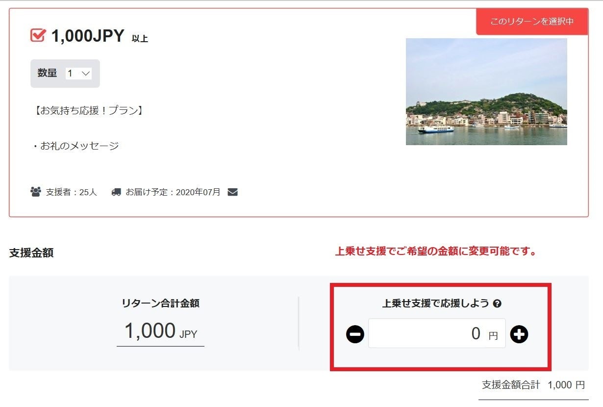Focus the 上乗せ支援 amount input field

(437, 333)
